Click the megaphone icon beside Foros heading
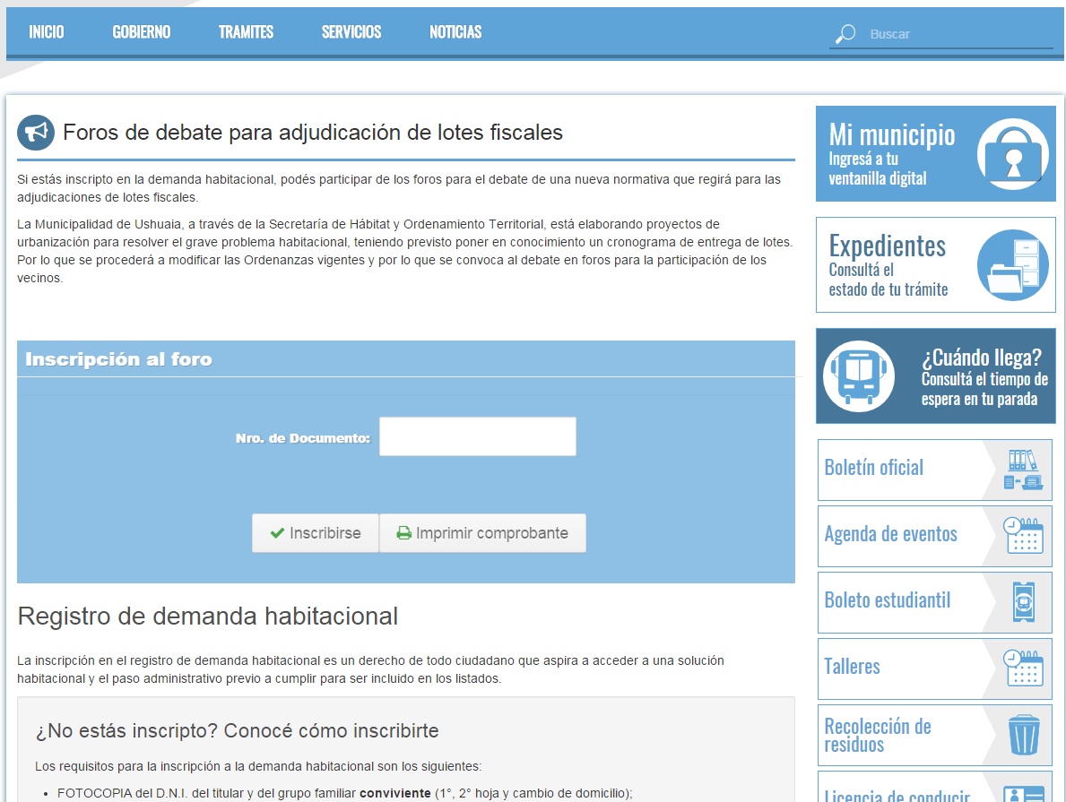Image resolution: width=1066 pixels, height=802 pixels. pos(36,134)
